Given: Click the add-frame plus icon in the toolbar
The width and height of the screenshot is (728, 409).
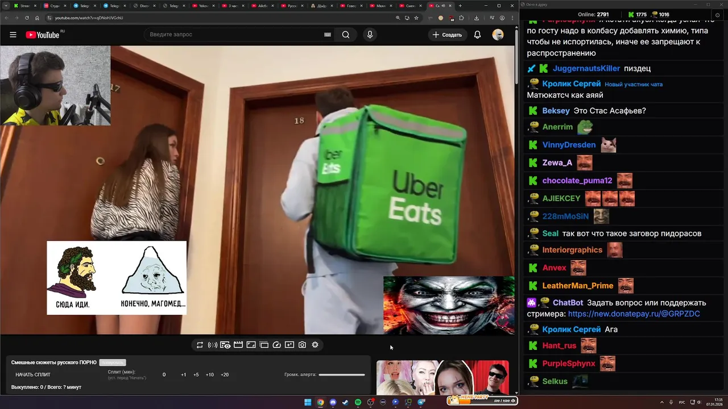Looking at the screenshot, I should coord(289,345).
